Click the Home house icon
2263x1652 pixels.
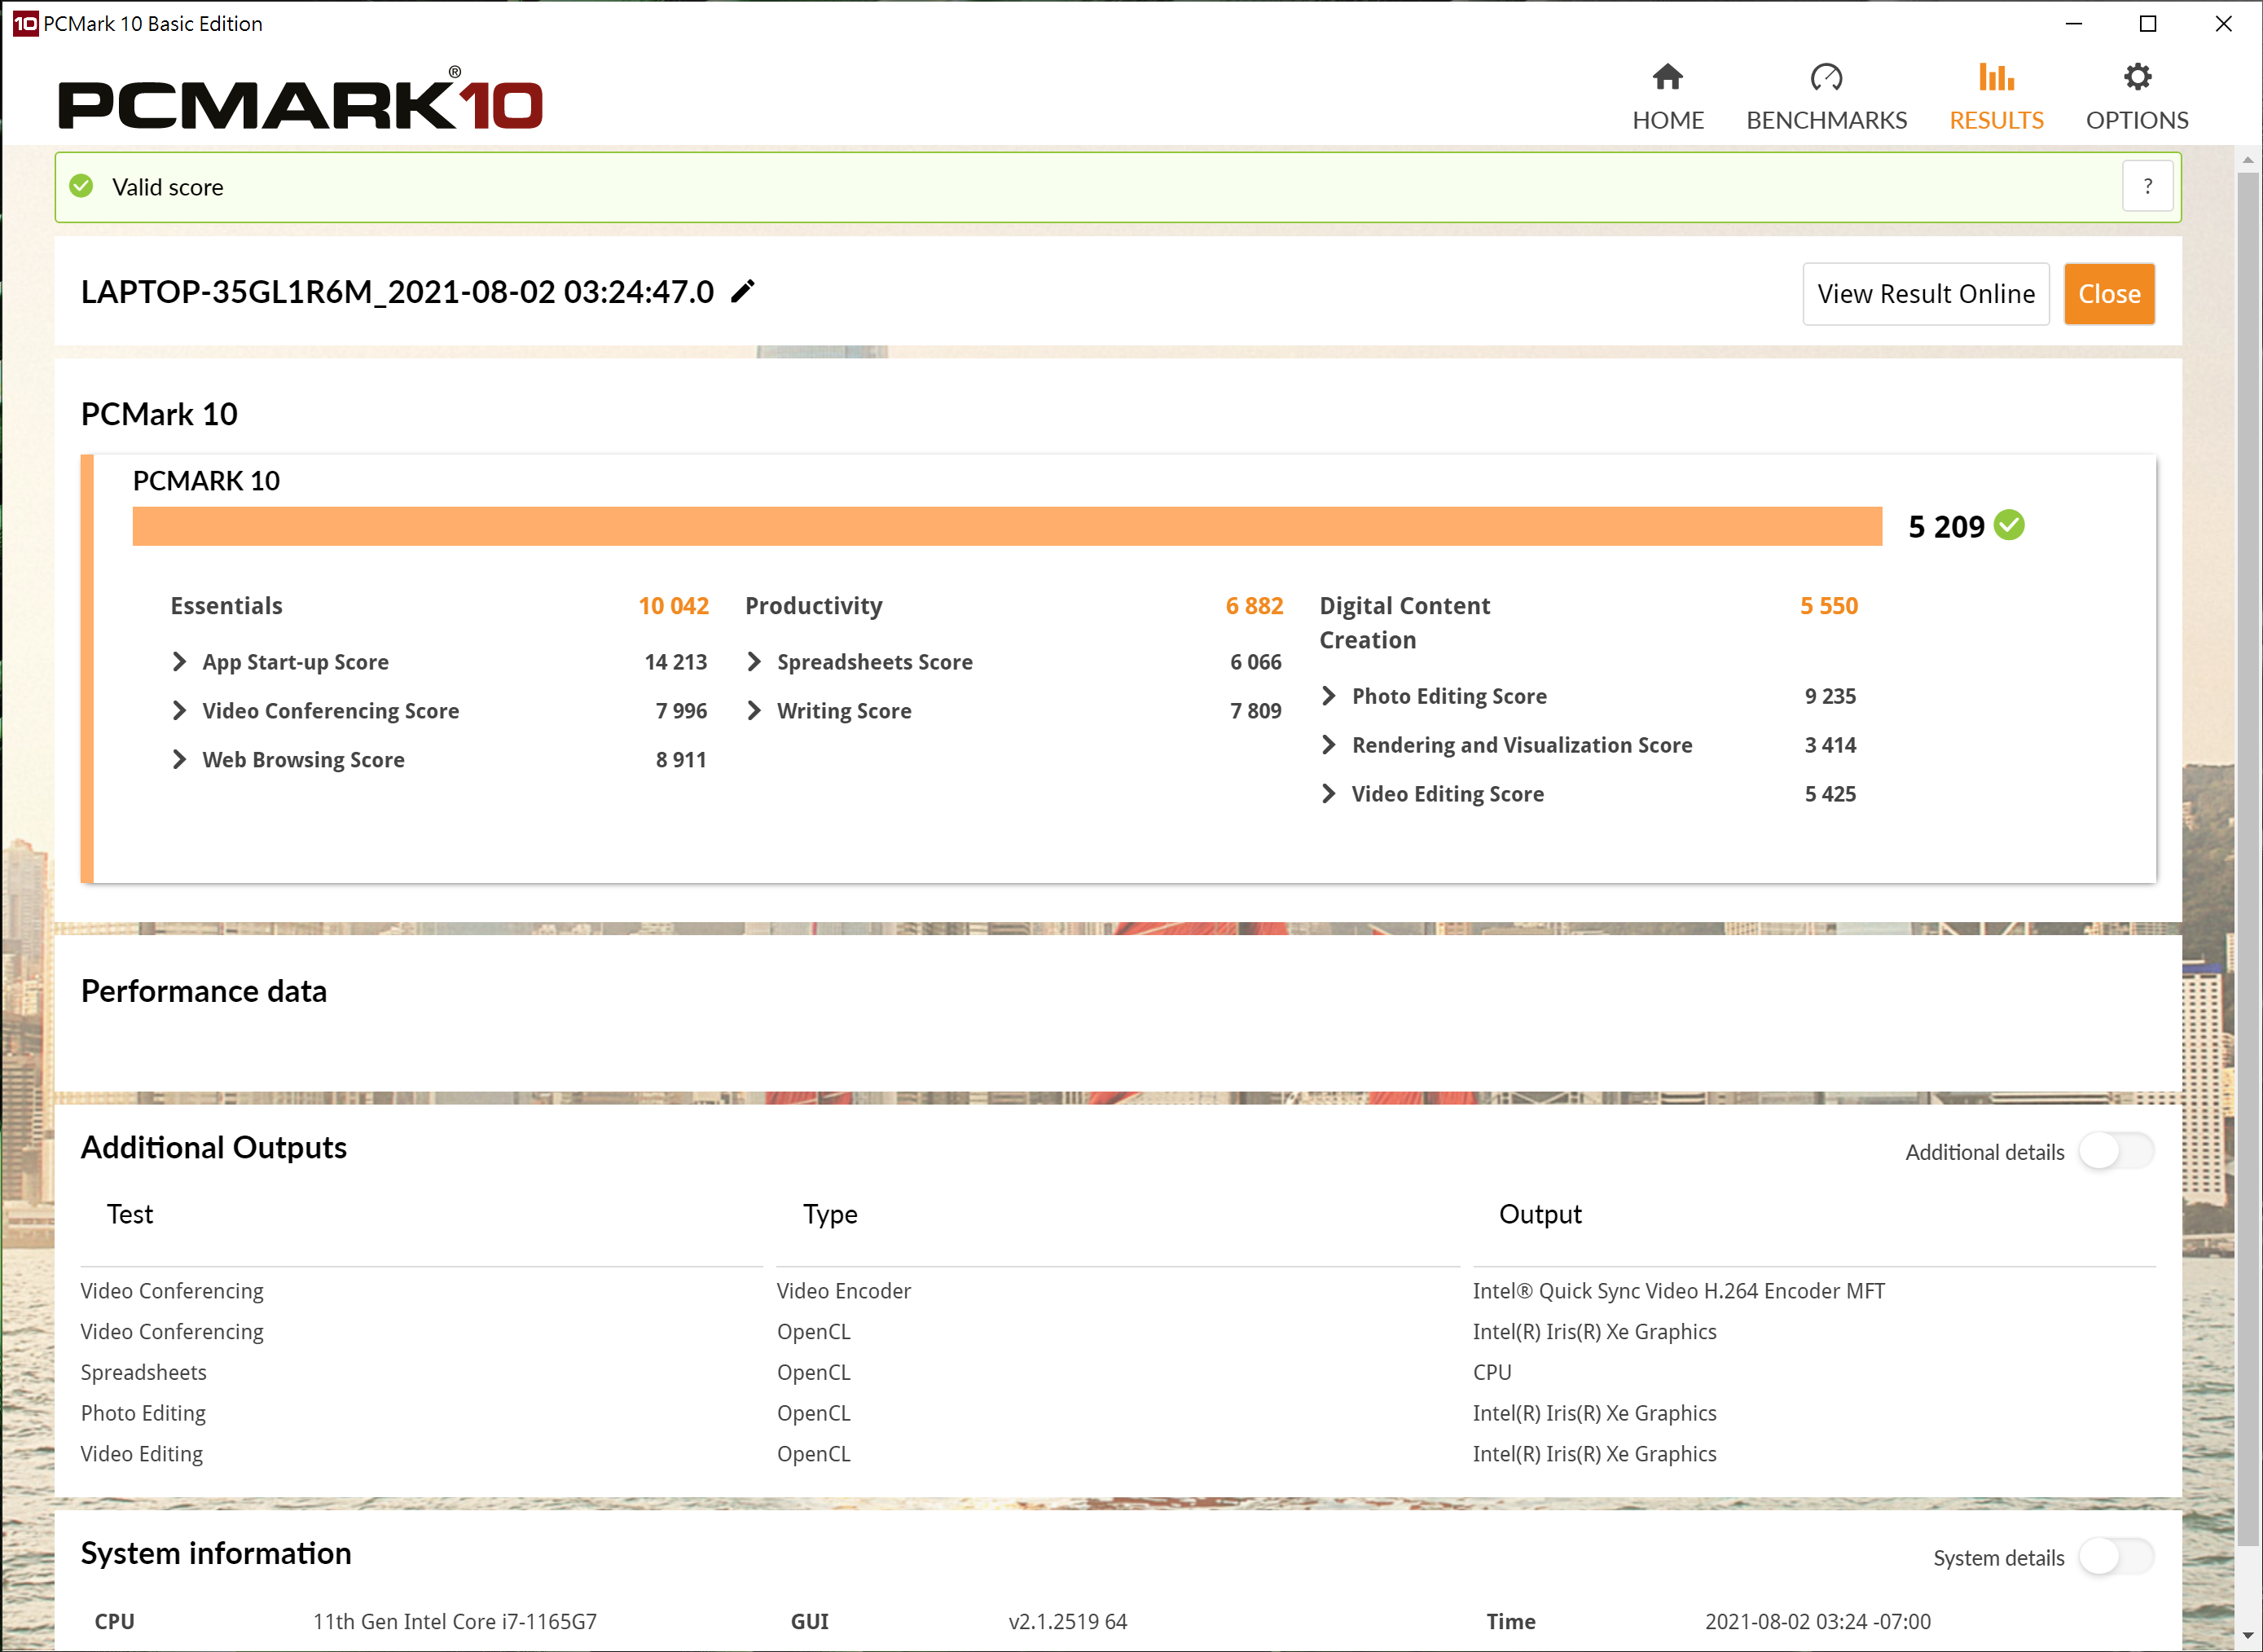coord(1667,77)
